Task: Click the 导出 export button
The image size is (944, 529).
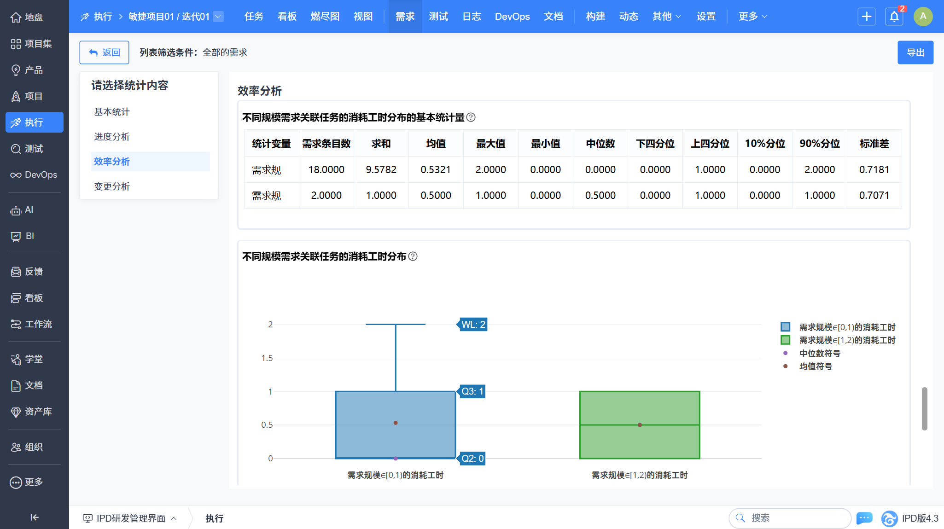Action: (915, 52)
